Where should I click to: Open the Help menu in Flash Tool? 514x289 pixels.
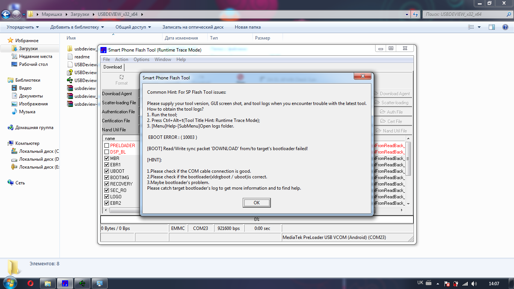tap(181, 59)
